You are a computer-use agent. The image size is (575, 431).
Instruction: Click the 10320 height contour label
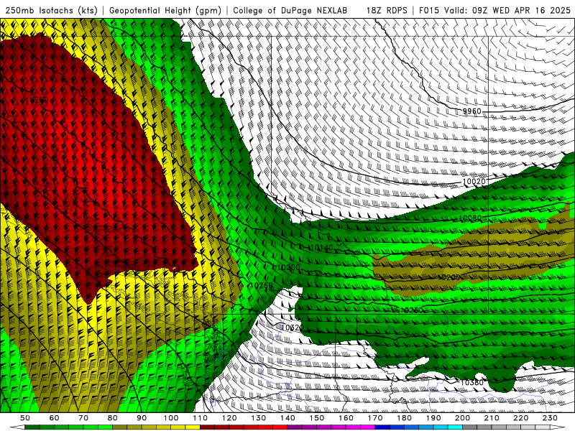click(x=292, y=328)
